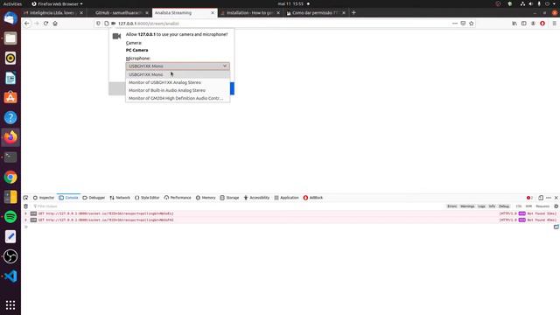This screenshot has width=560, height=315.
Task: Click Activities in top bar
Action: pos(12,3)
